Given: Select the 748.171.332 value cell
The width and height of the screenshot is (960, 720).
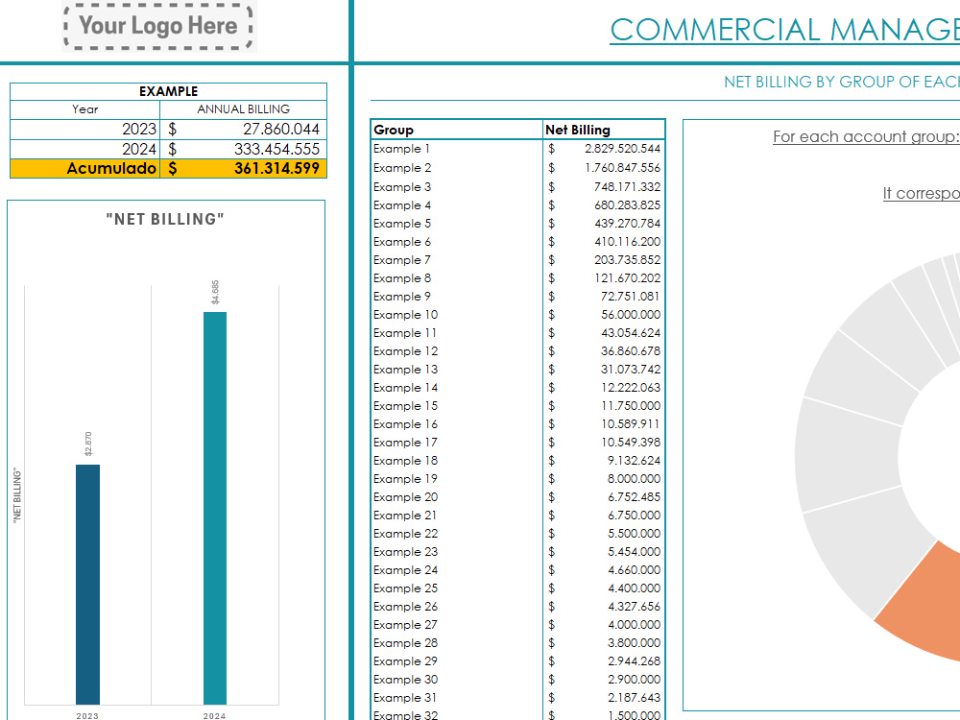Looking at the screenshot, I should pyautogui.click(x=604, y=187).
